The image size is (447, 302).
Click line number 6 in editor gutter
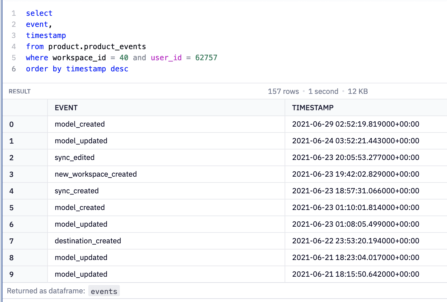click(x=14, y=69)
